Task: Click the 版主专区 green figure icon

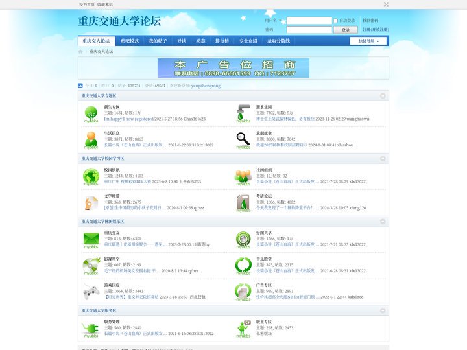Action: 243,329
